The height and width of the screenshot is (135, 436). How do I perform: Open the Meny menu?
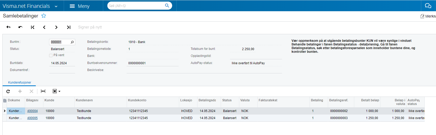80,6
